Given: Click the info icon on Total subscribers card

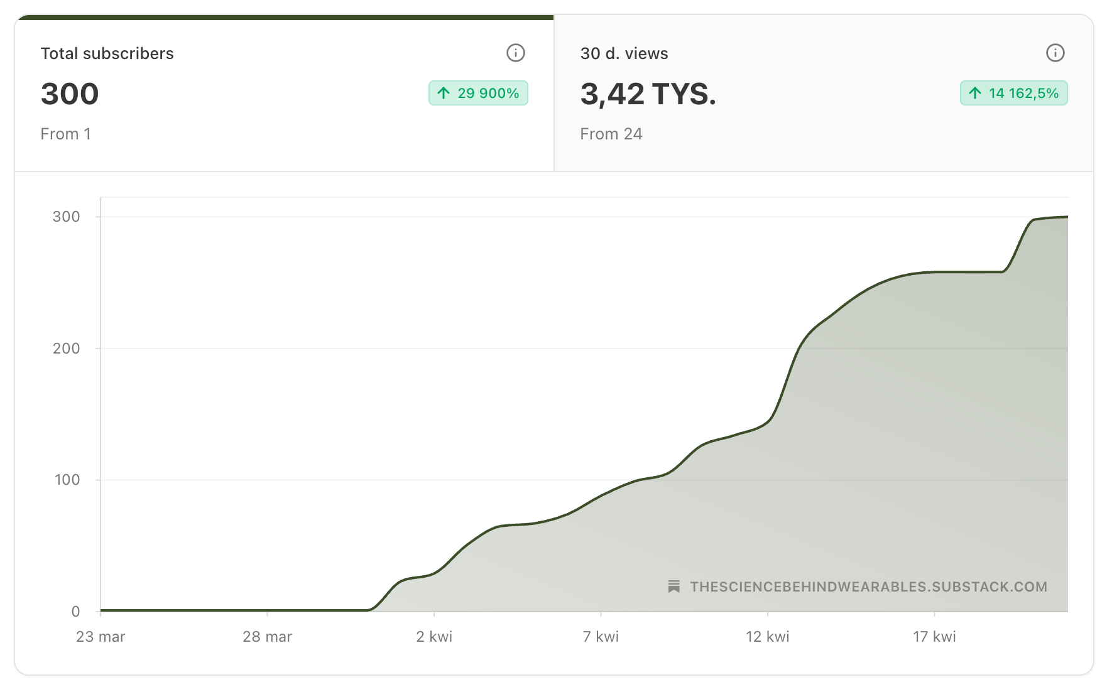Looking at the screenshot, I should pos(515,53).
